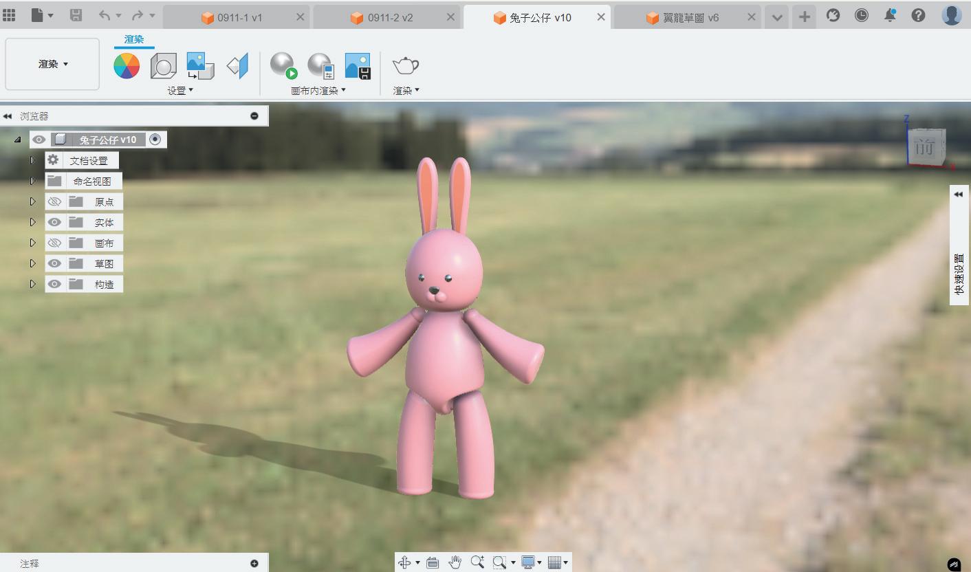
Task: Redo the action arrow
Action: coord(138,15)
